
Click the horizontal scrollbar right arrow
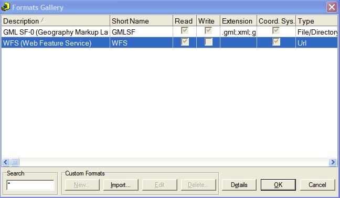[333, 162]
